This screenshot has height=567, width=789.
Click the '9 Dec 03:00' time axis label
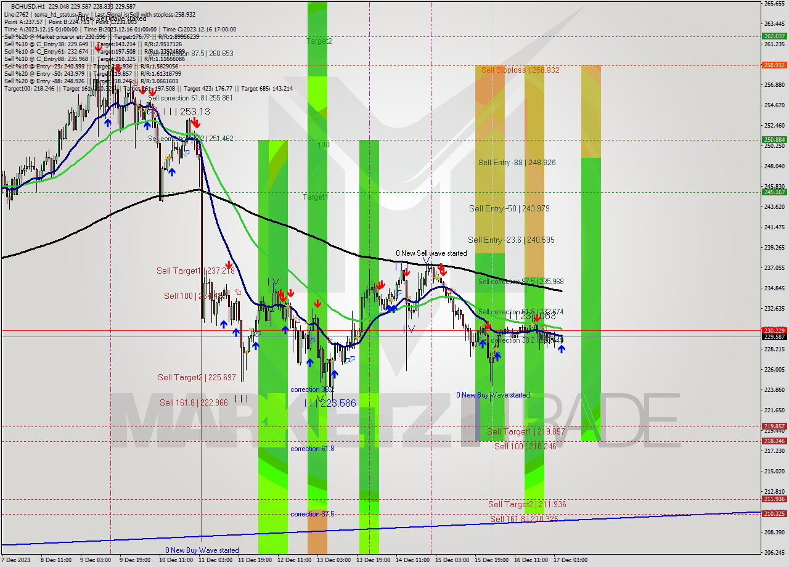[95, 560]
